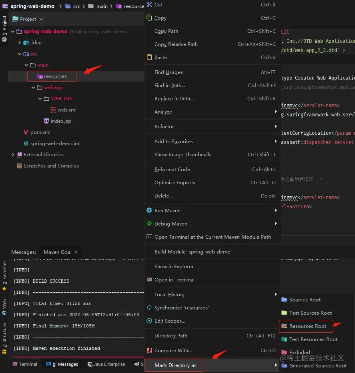Choose Find Usages
The image size is (355, 373).
[213, 72]
